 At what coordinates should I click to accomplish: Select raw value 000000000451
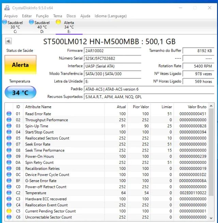coord(193,114)
